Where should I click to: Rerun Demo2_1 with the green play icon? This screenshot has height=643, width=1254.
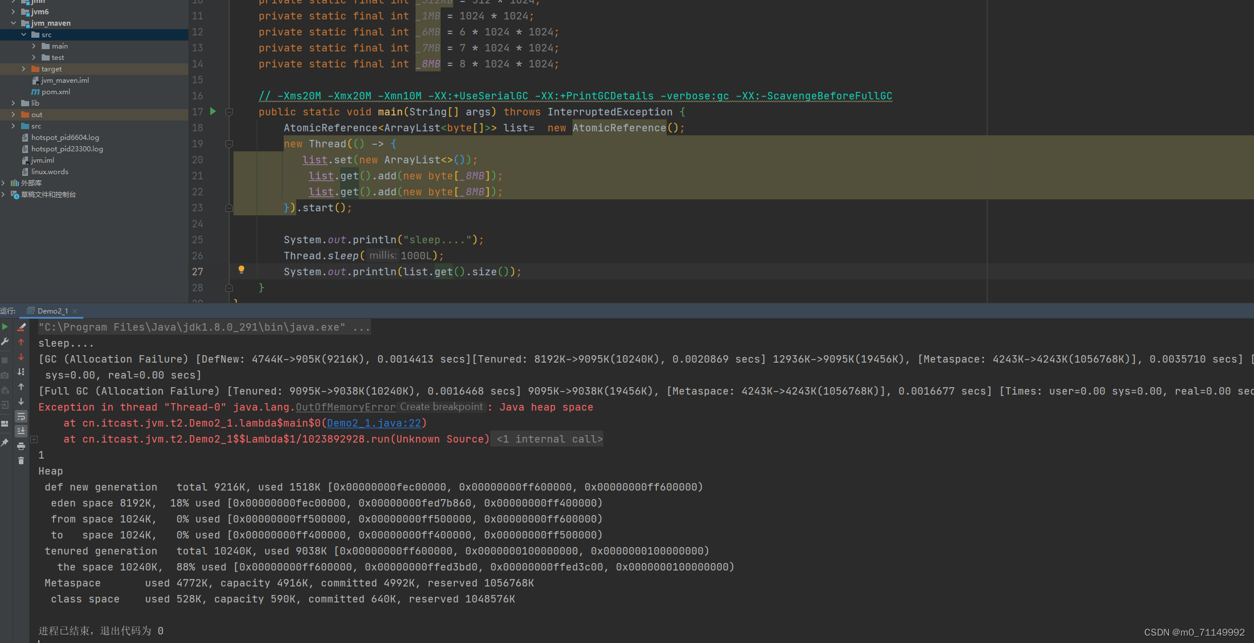(x=5, y=327)
